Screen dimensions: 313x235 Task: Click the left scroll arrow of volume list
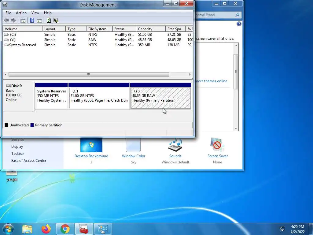point(6,75)
